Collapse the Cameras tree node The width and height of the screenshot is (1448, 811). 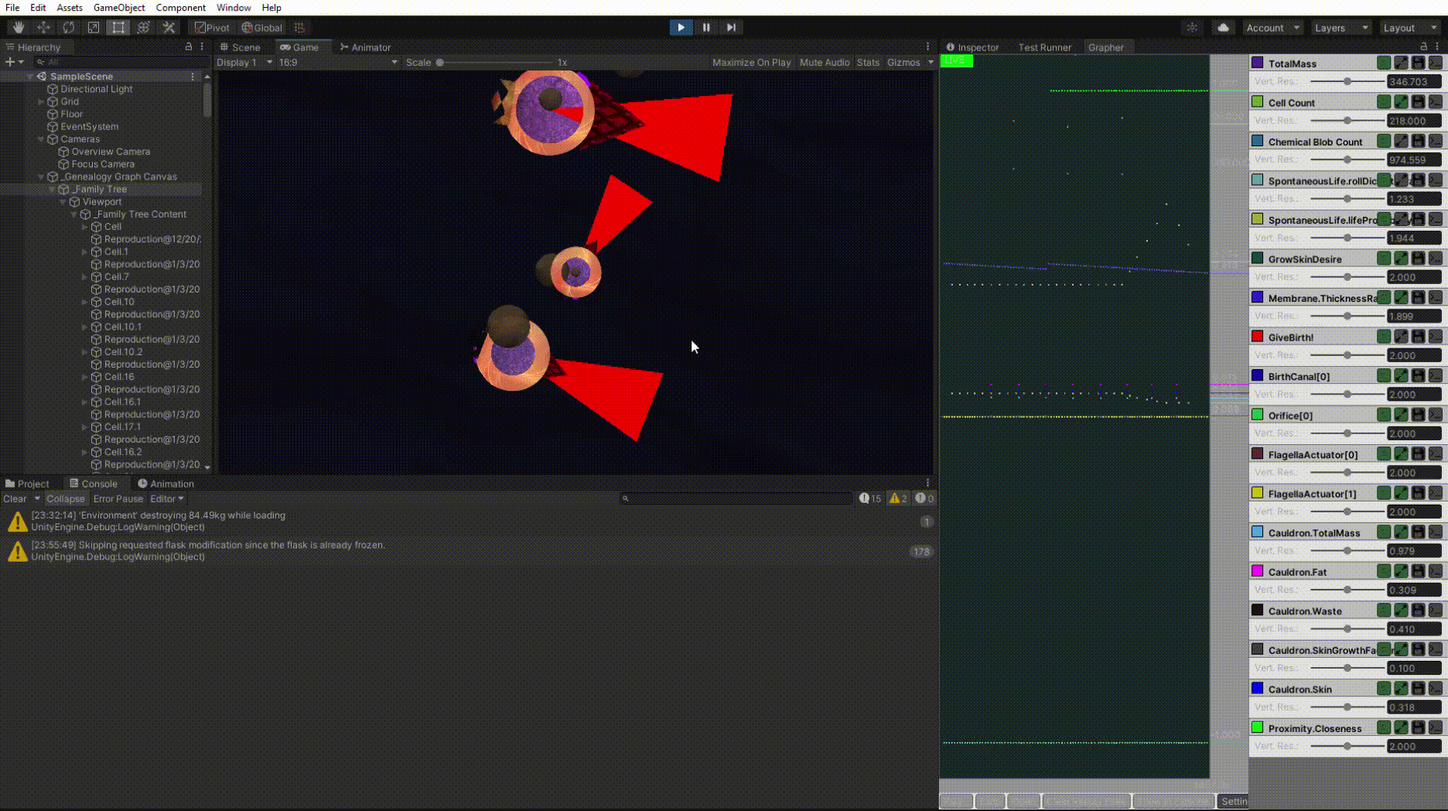(41, 139)
